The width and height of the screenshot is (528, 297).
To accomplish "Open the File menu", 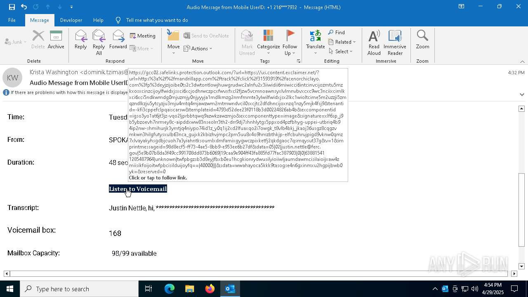I will pos(12,20).
